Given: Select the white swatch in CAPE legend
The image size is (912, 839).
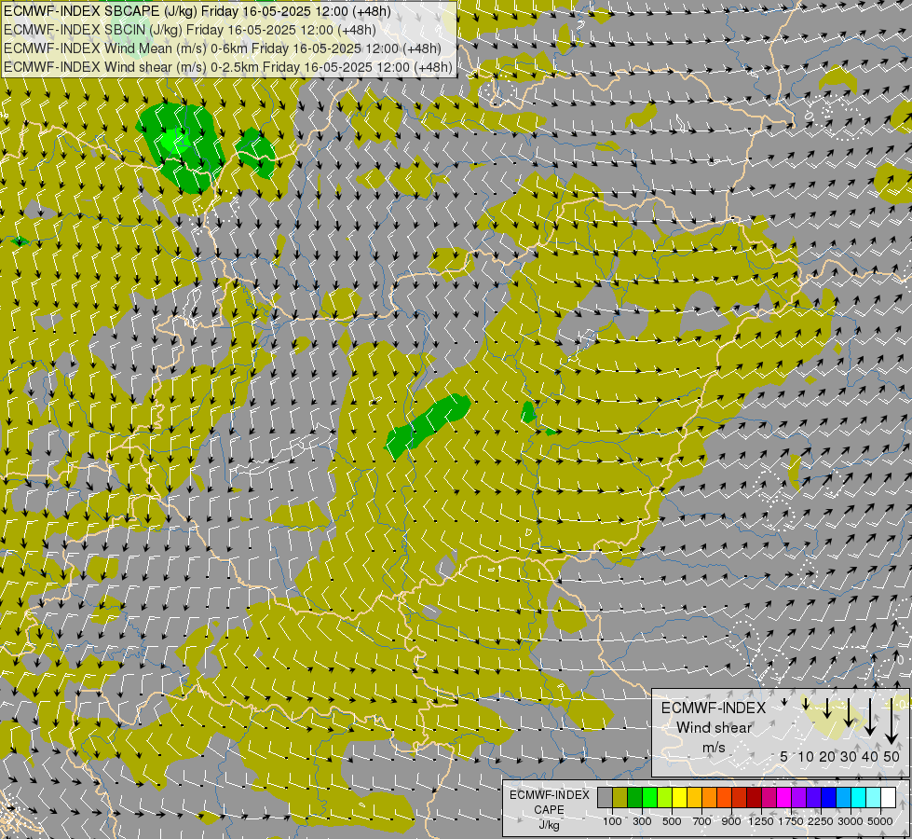Looking at the screenshot, I should click(x=888, y=798).
